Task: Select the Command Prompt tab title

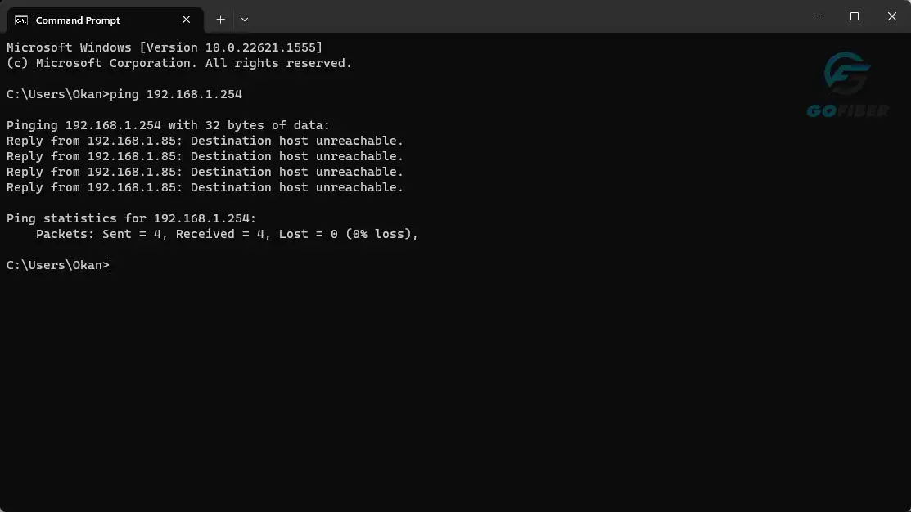Action: point(78,20)
